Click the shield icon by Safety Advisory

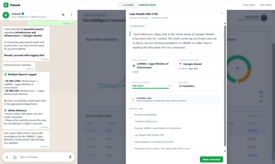click(x=5, y=110)
